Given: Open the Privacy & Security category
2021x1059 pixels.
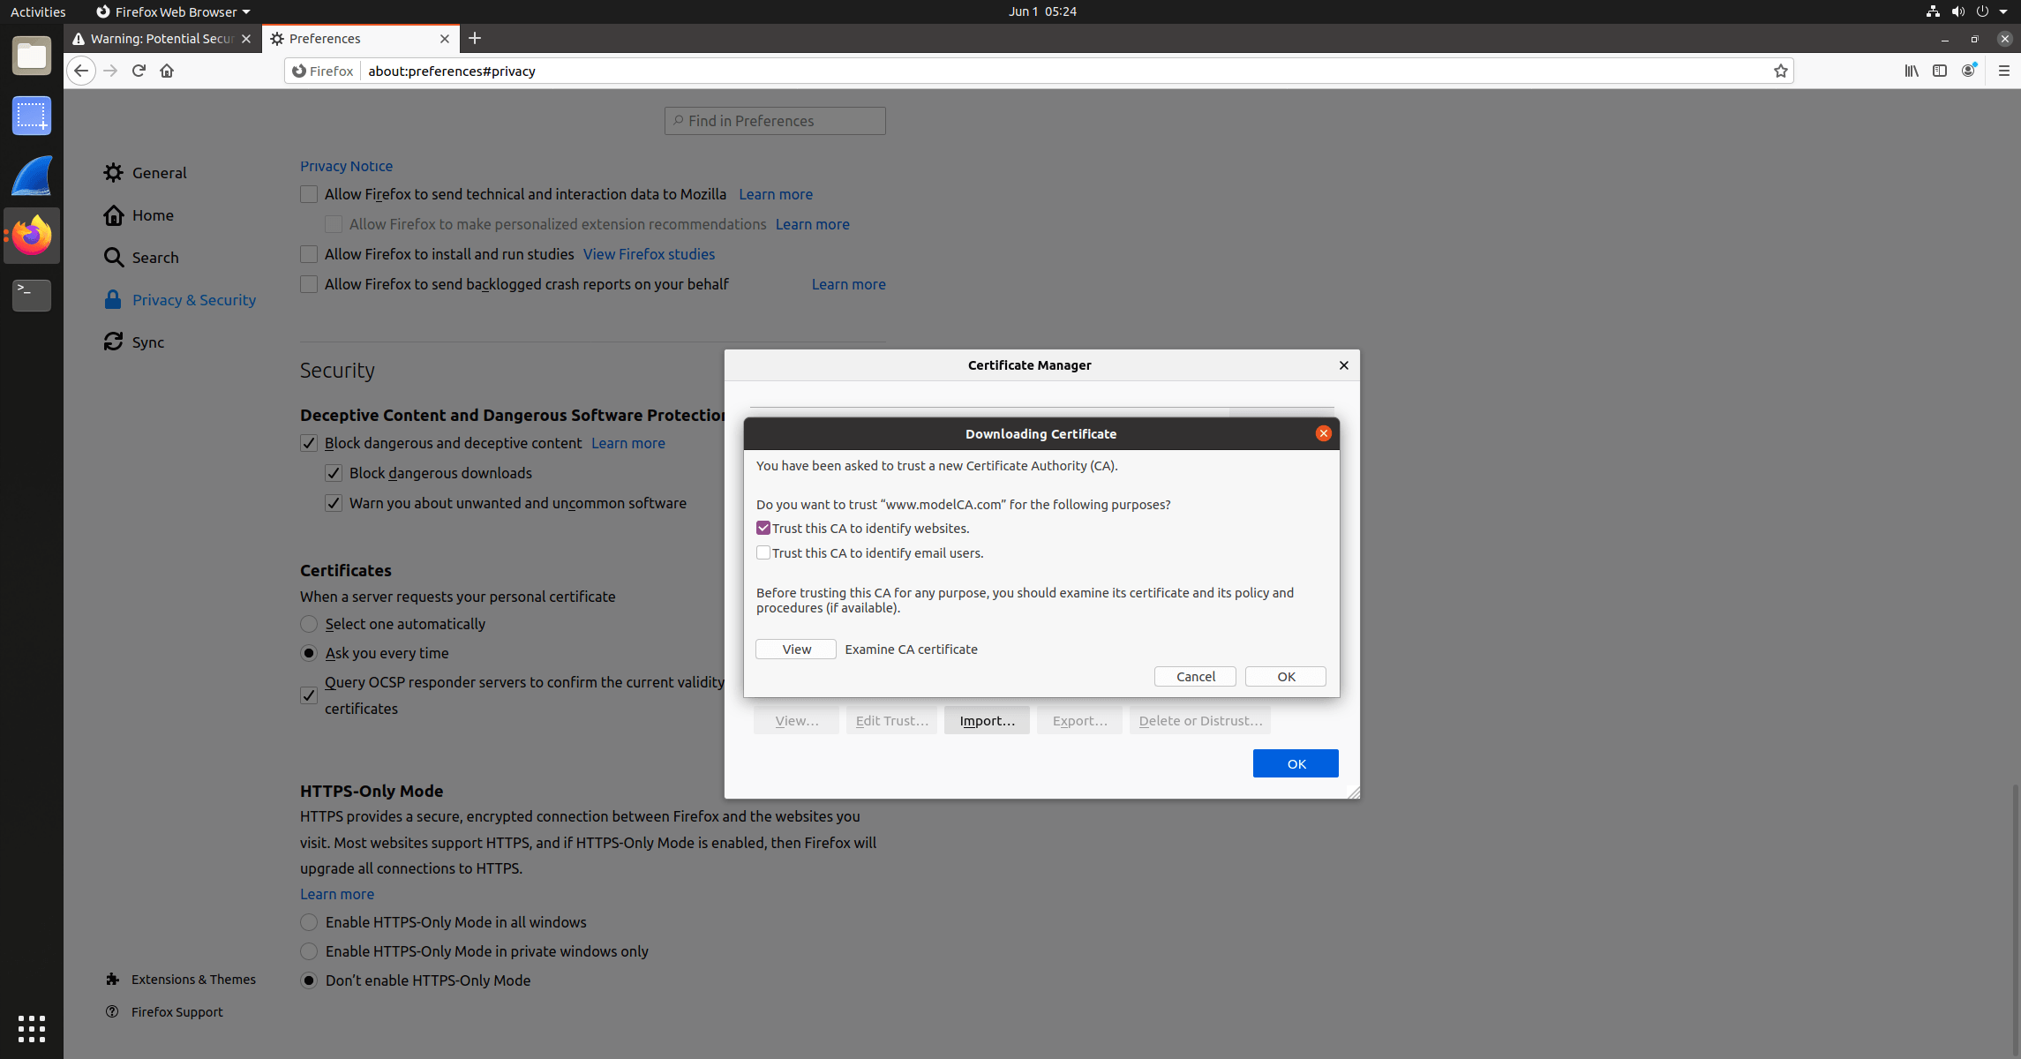Looking at the screenshot, I should (x=180, y=300).
